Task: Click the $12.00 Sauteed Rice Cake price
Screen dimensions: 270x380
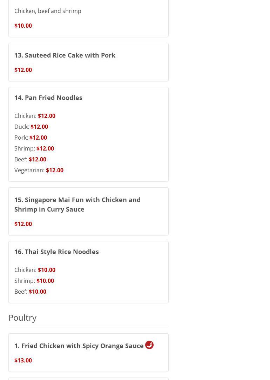Action: [x=23, y=70]
